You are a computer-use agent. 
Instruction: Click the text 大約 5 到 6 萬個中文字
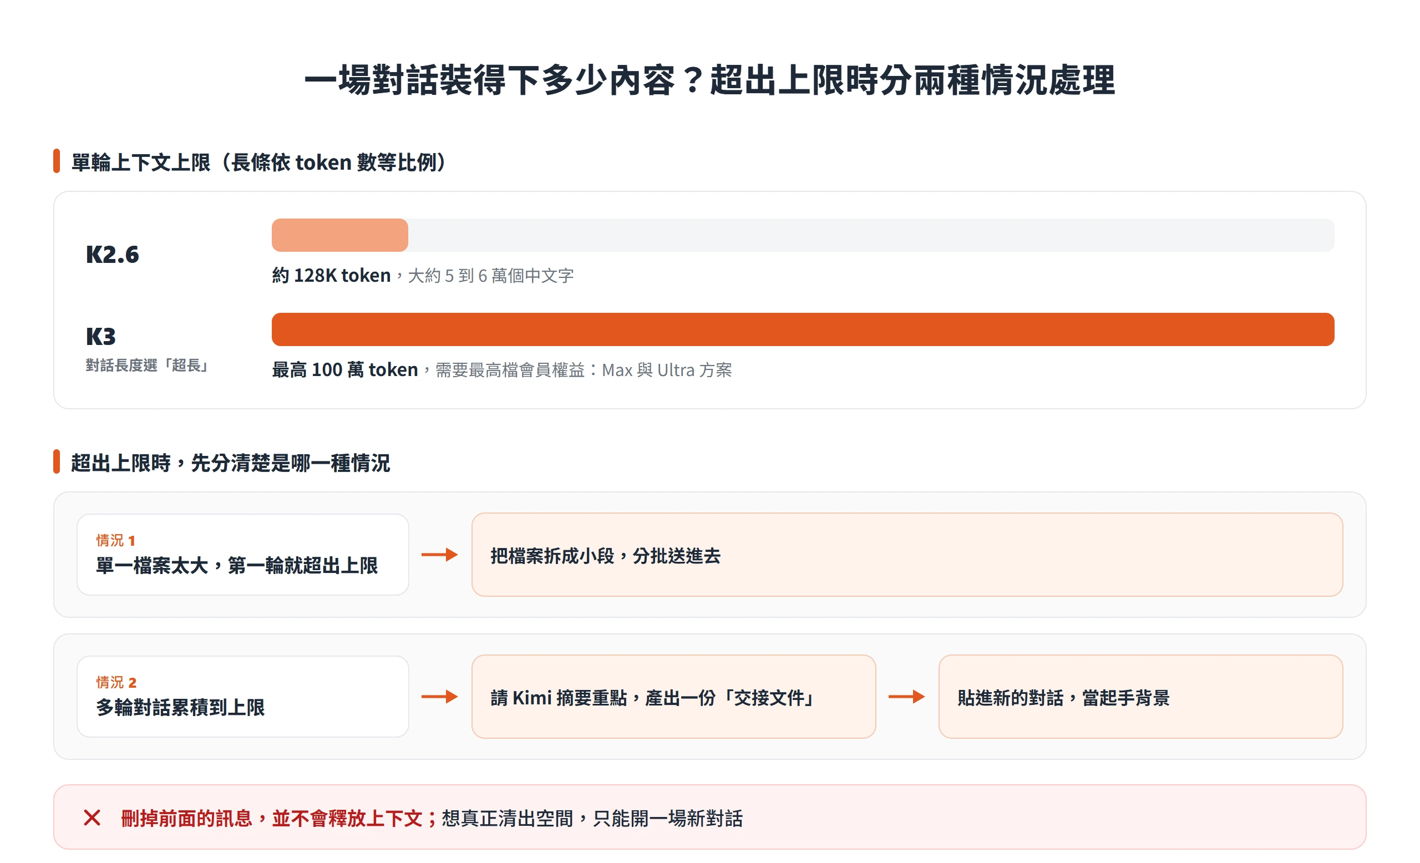coord(490,276)
